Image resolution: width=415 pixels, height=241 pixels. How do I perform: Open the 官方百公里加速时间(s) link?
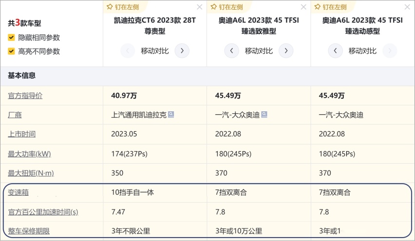43,212
